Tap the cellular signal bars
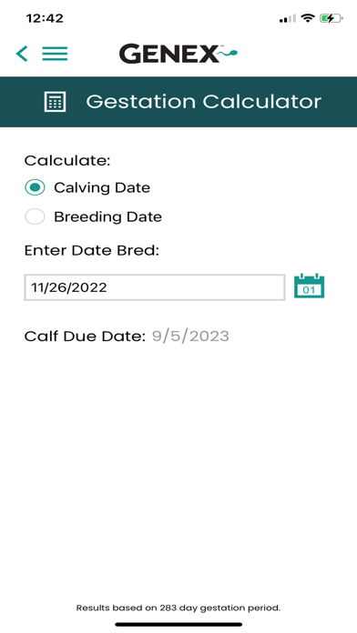This screenshot has width=357, height=633. tap(288, 18)
